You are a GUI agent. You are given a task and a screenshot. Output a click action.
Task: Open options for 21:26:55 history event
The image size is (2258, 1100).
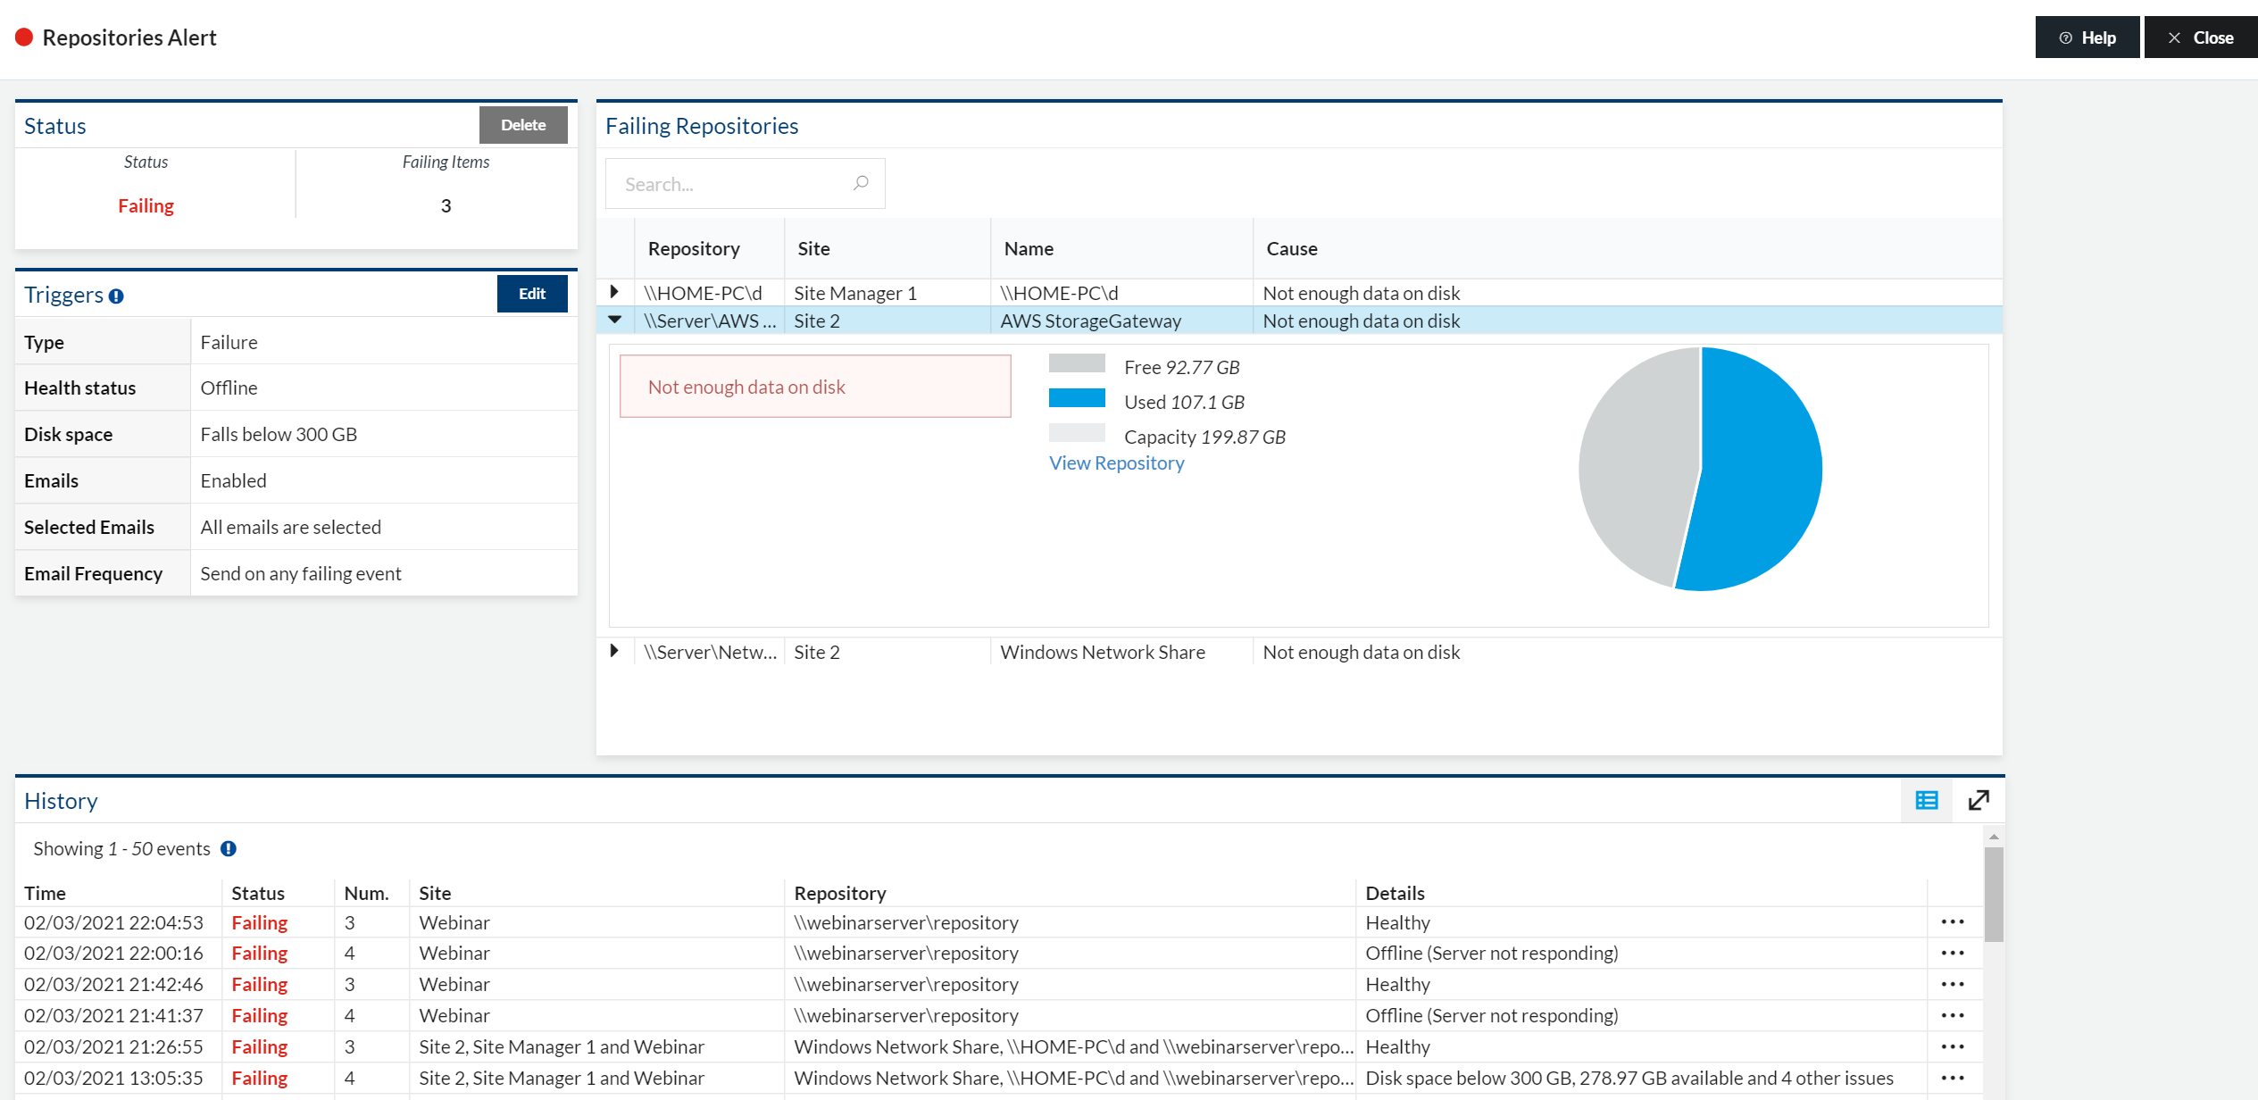(1953, 1047)
